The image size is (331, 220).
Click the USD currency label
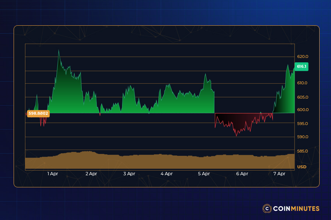[302, 167]
